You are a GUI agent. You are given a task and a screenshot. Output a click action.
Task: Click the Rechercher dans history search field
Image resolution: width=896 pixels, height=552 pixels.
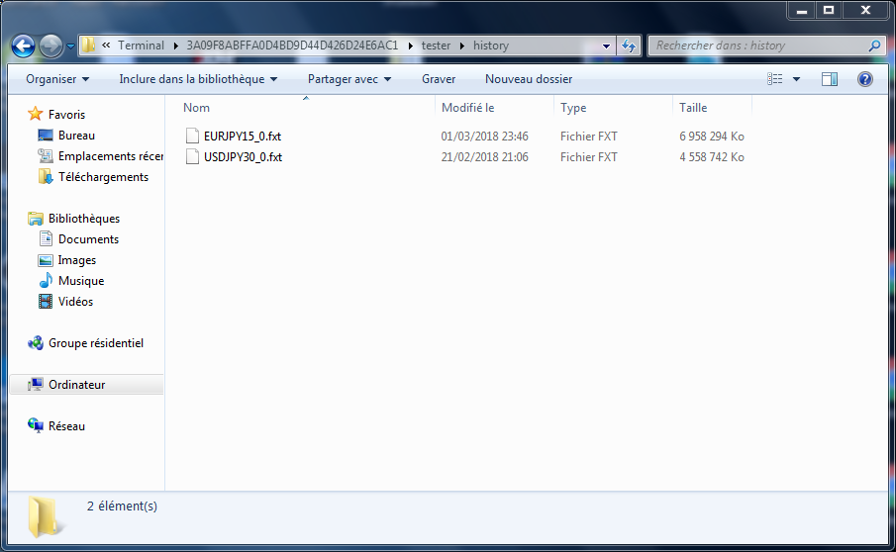pos(757,46)
